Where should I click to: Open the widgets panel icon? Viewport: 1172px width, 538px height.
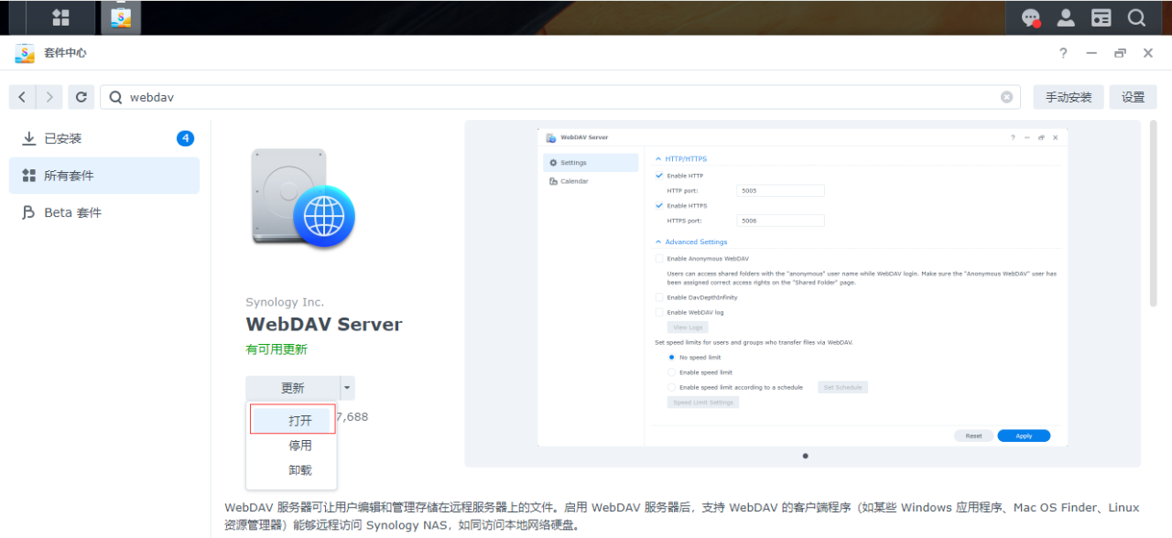[1101, 17]
